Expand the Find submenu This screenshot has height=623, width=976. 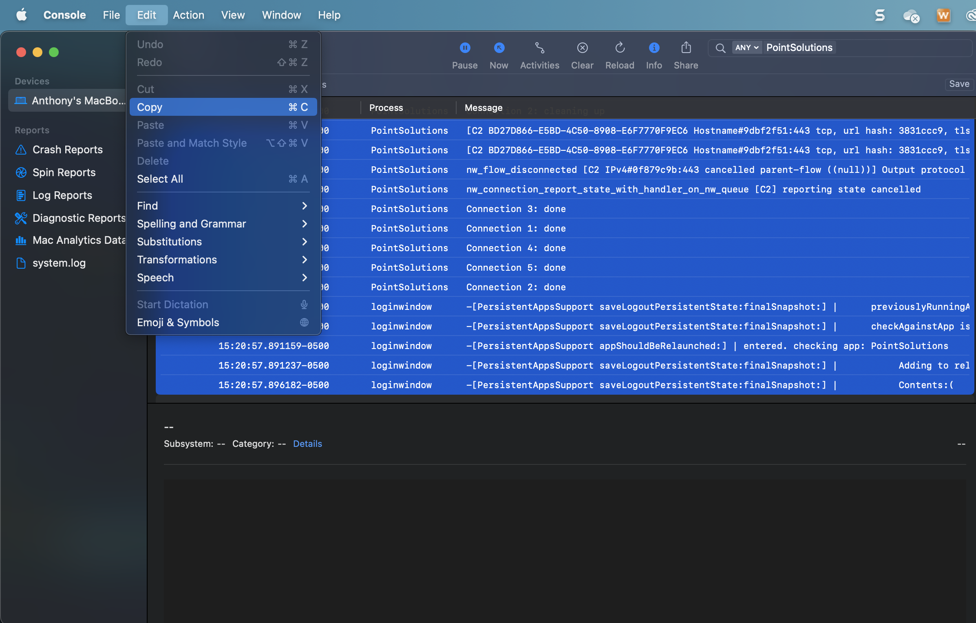223,206
